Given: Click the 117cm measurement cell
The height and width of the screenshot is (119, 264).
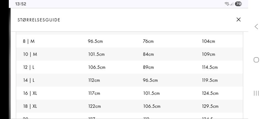Looking at the screenshot, I should 94,93.
